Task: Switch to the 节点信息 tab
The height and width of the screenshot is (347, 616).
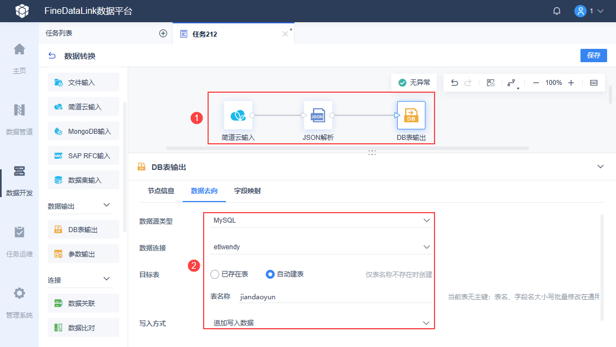Action: (161, 191)
